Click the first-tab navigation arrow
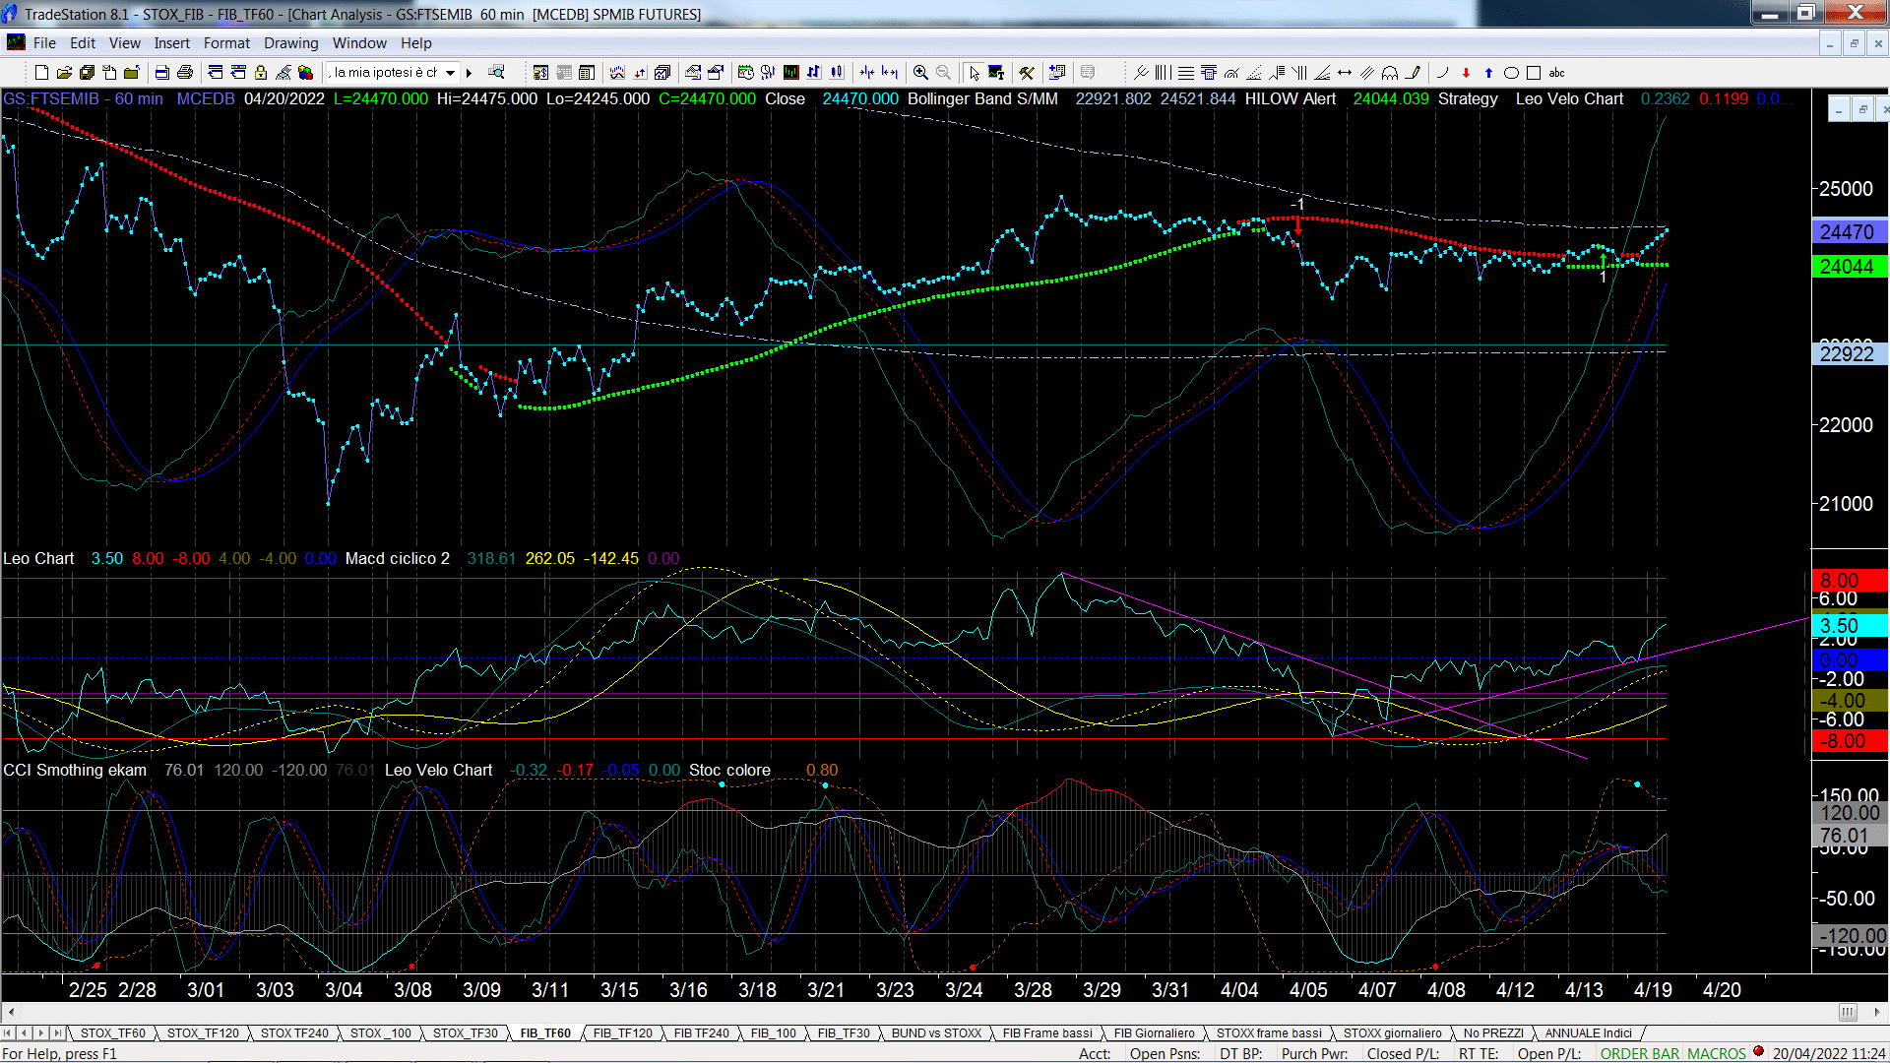The height and width of the screenshot is (1063, 1890). tap(8, 1033)
